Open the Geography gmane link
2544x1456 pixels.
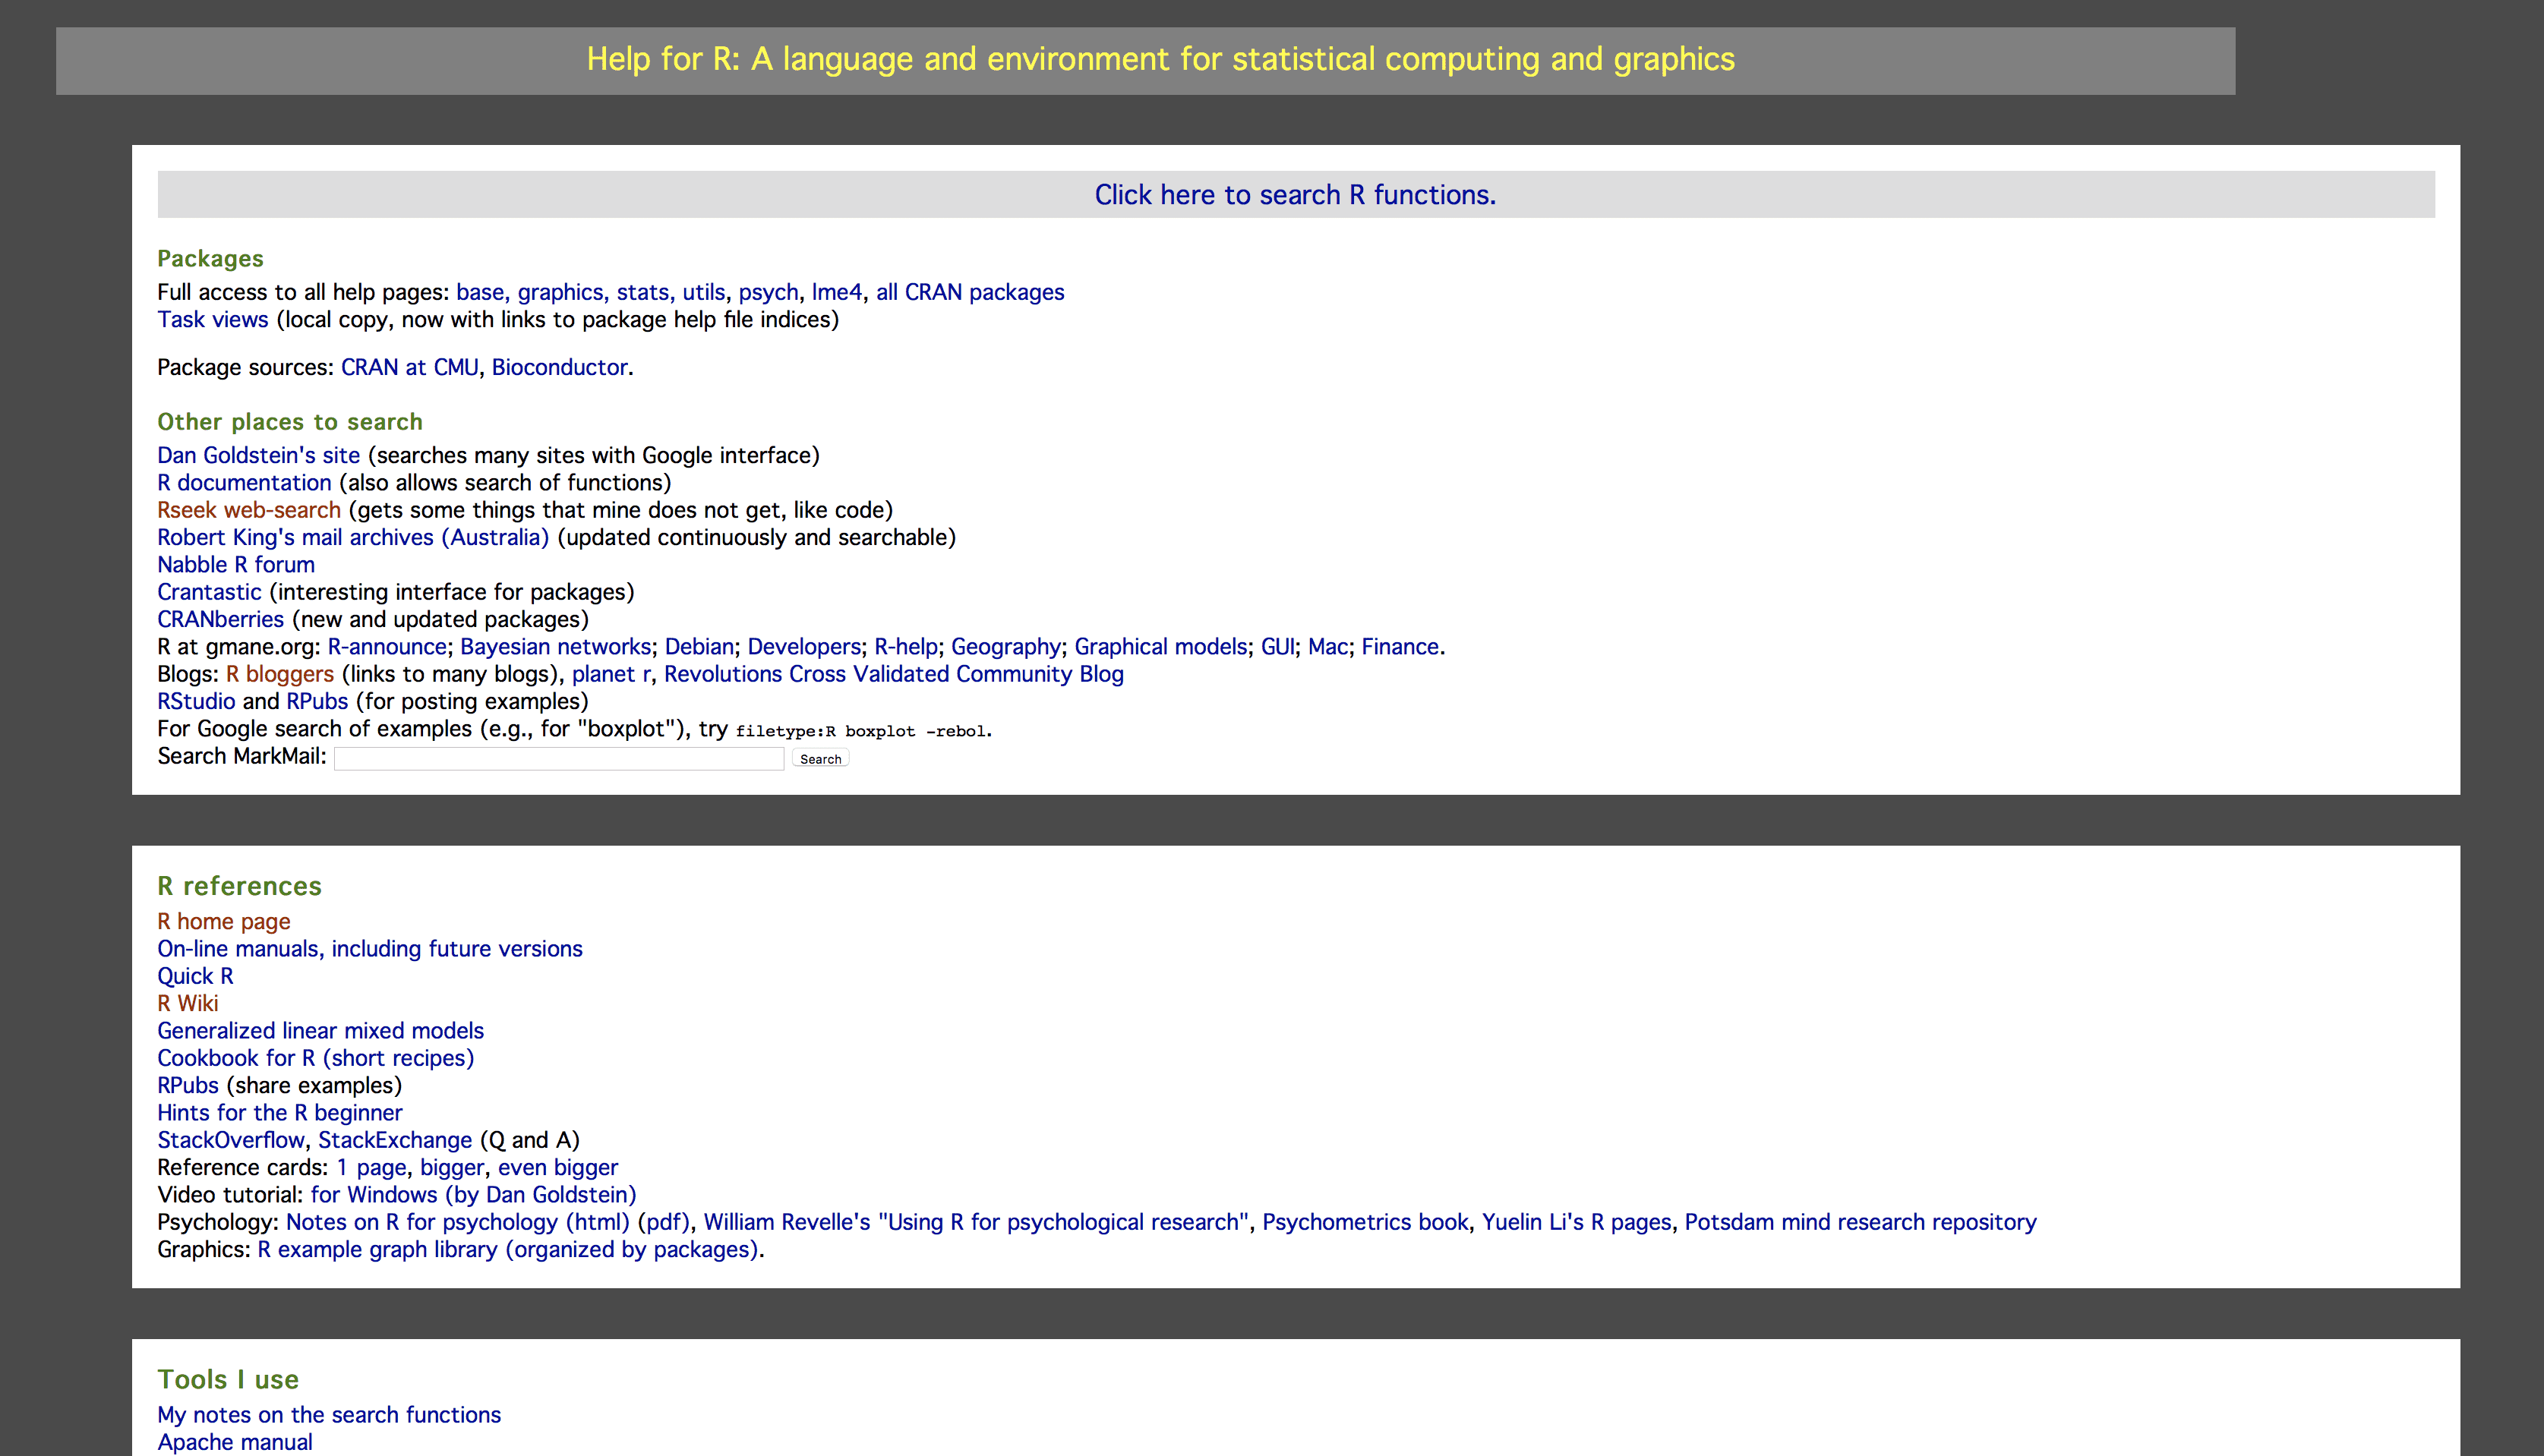pyautogui.click(x=1006, y=646)
